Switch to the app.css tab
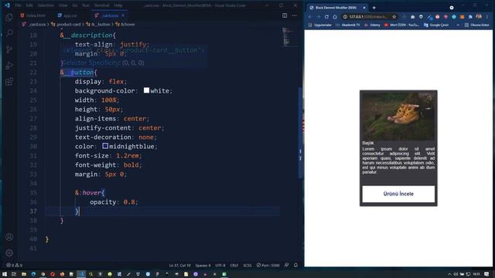The width and height of the screenshot is (495, 278). click(67, 15)
